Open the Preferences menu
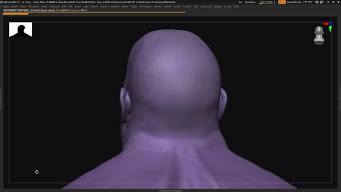The width and height of the screenshot is (341, 192). (x=145, y=7)
